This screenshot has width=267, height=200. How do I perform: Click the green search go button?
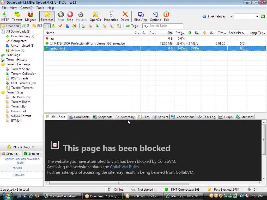[x=263, y=16]
